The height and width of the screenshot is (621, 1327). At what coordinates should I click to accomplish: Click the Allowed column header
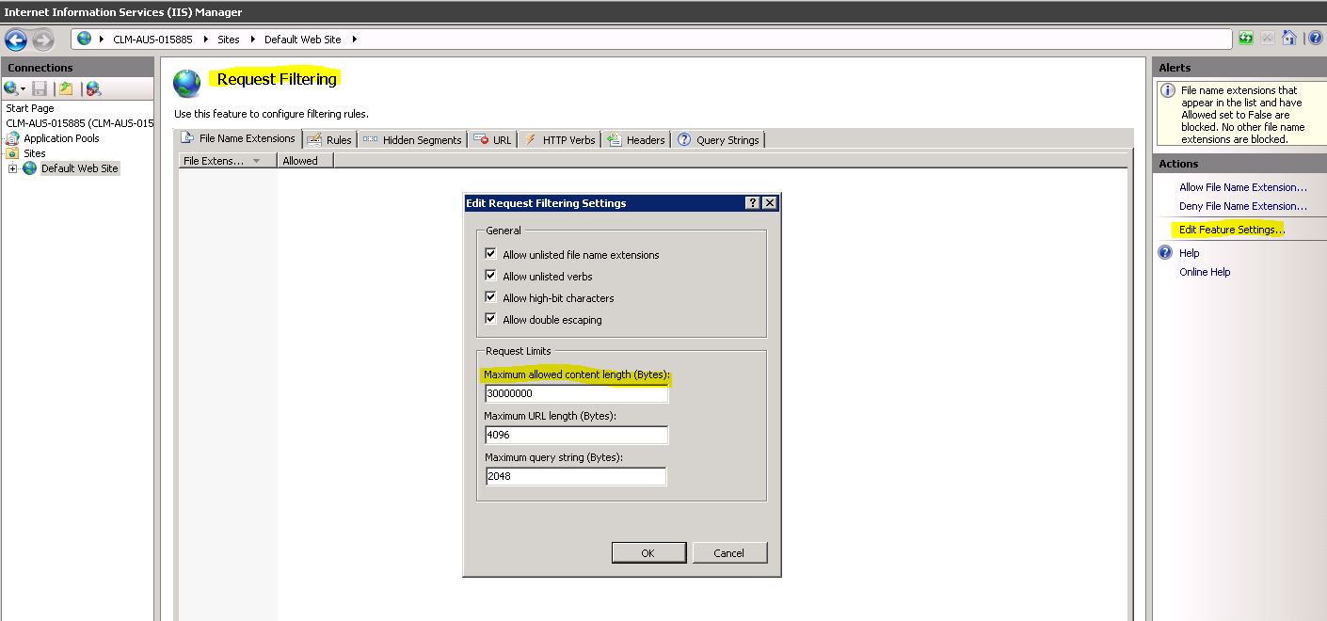pyautogui.click(x=305, y=161)
